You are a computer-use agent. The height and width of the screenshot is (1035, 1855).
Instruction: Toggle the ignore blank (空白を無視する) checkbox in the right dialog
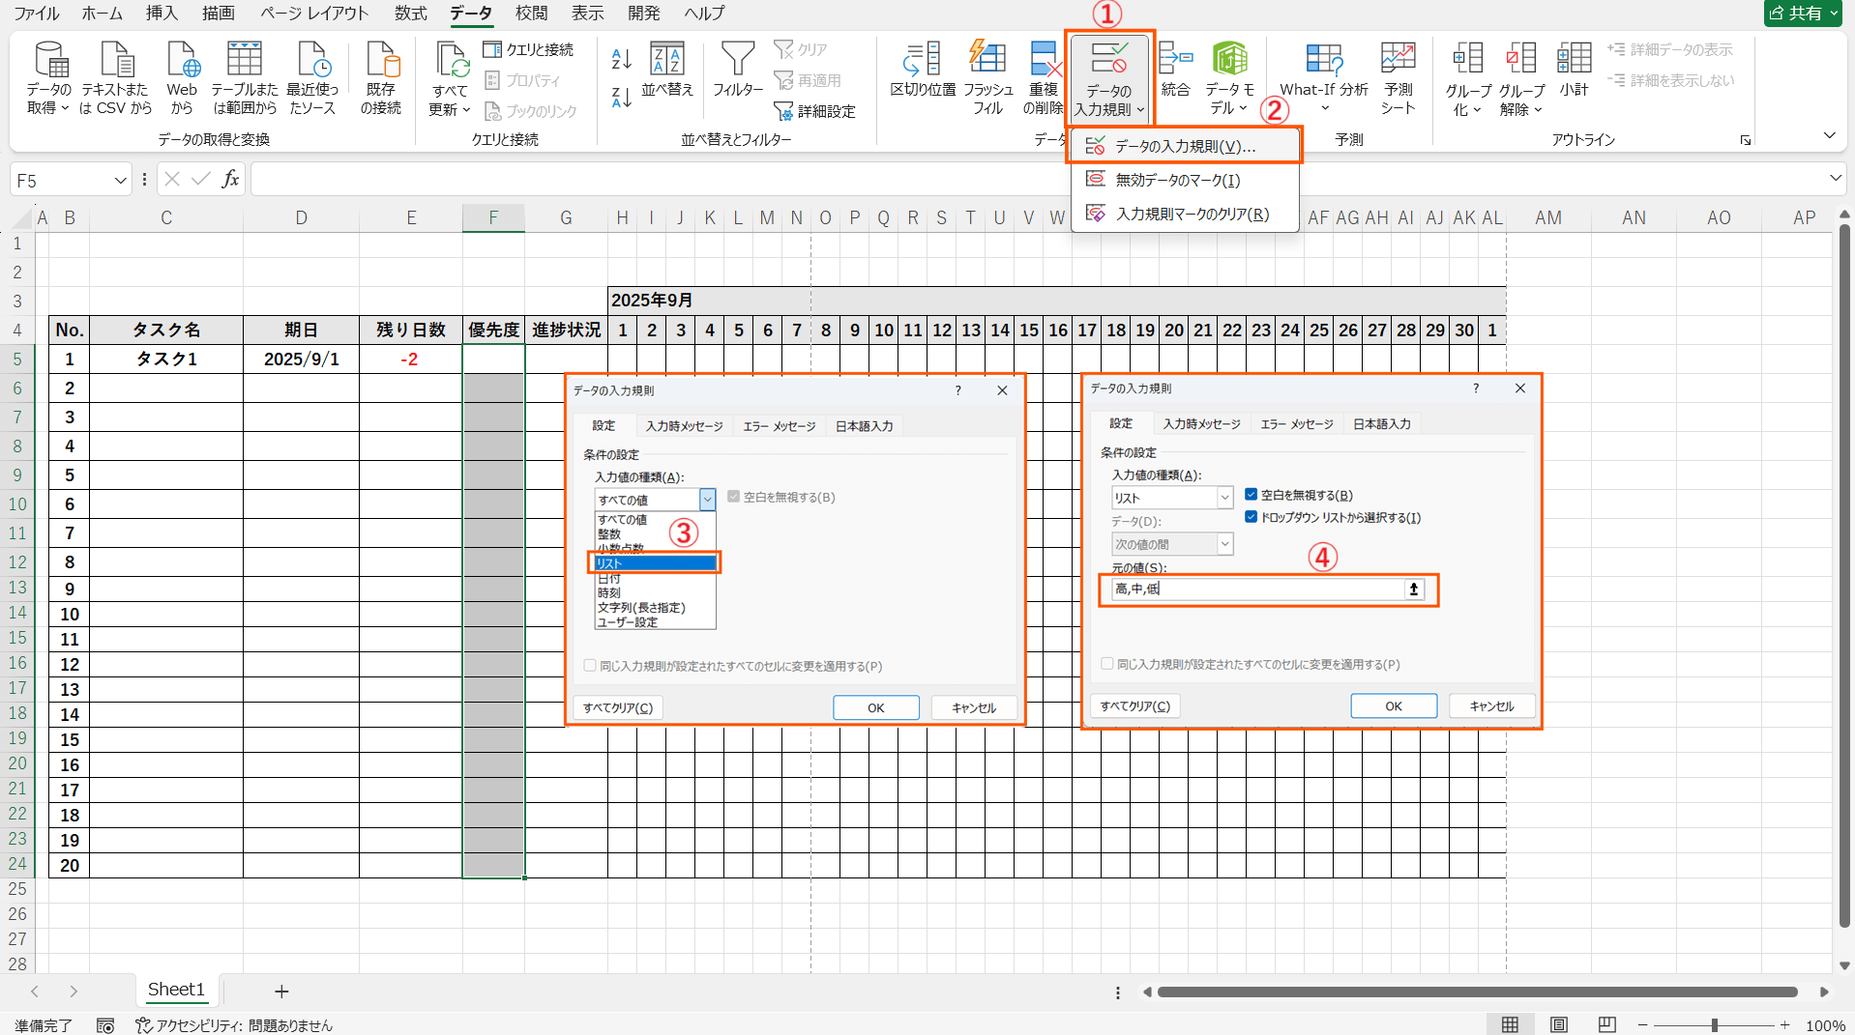click(1251, 495)
